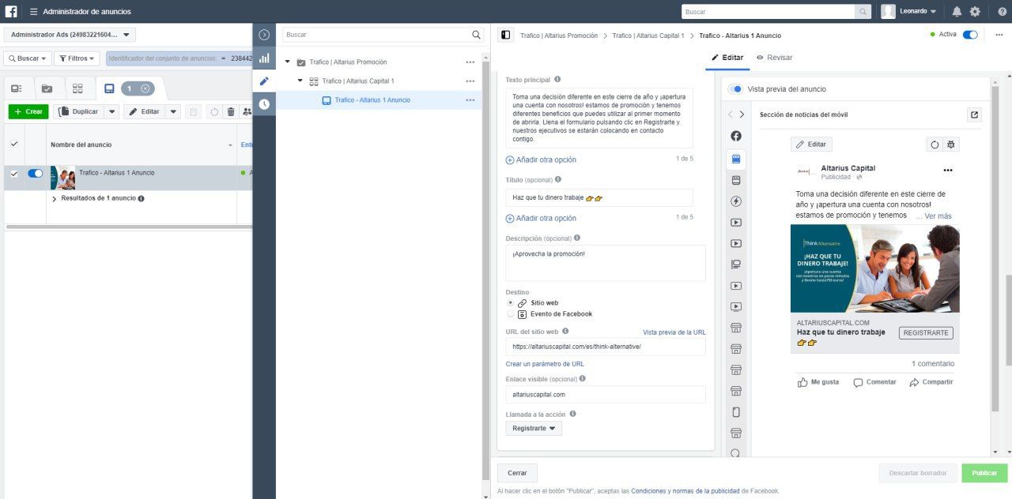Select the pencil edit icon in dark sidebar
This screenshot has height=499, width=1012.
[x=264, y=81]
